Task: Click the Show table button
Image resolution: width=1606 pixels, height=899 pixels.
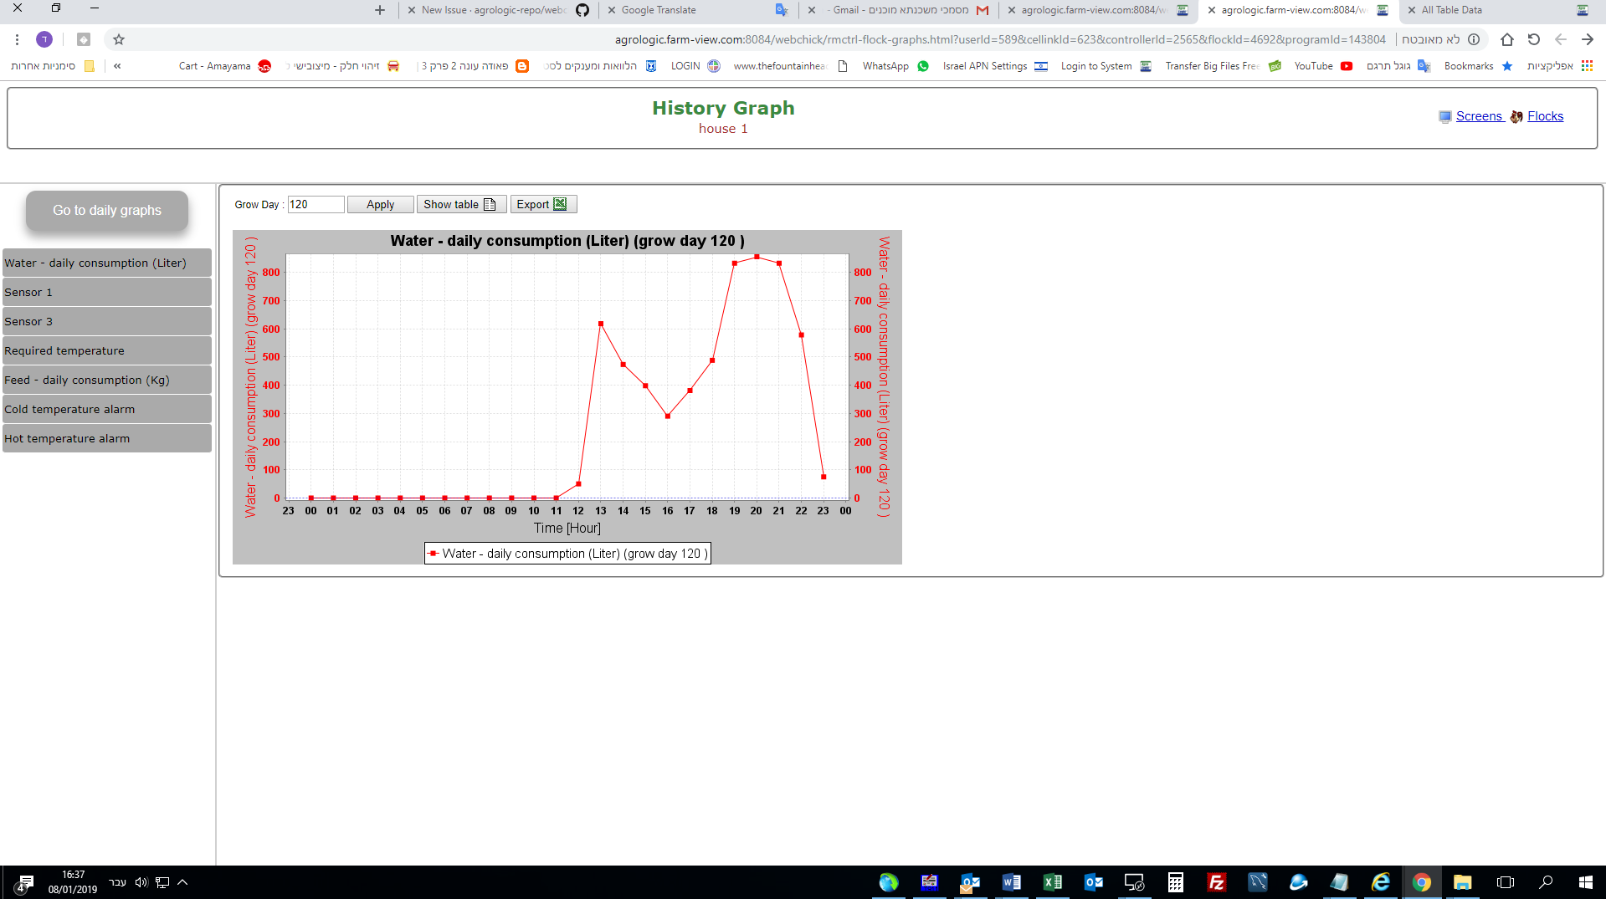Action: click(x=461, y=204)
